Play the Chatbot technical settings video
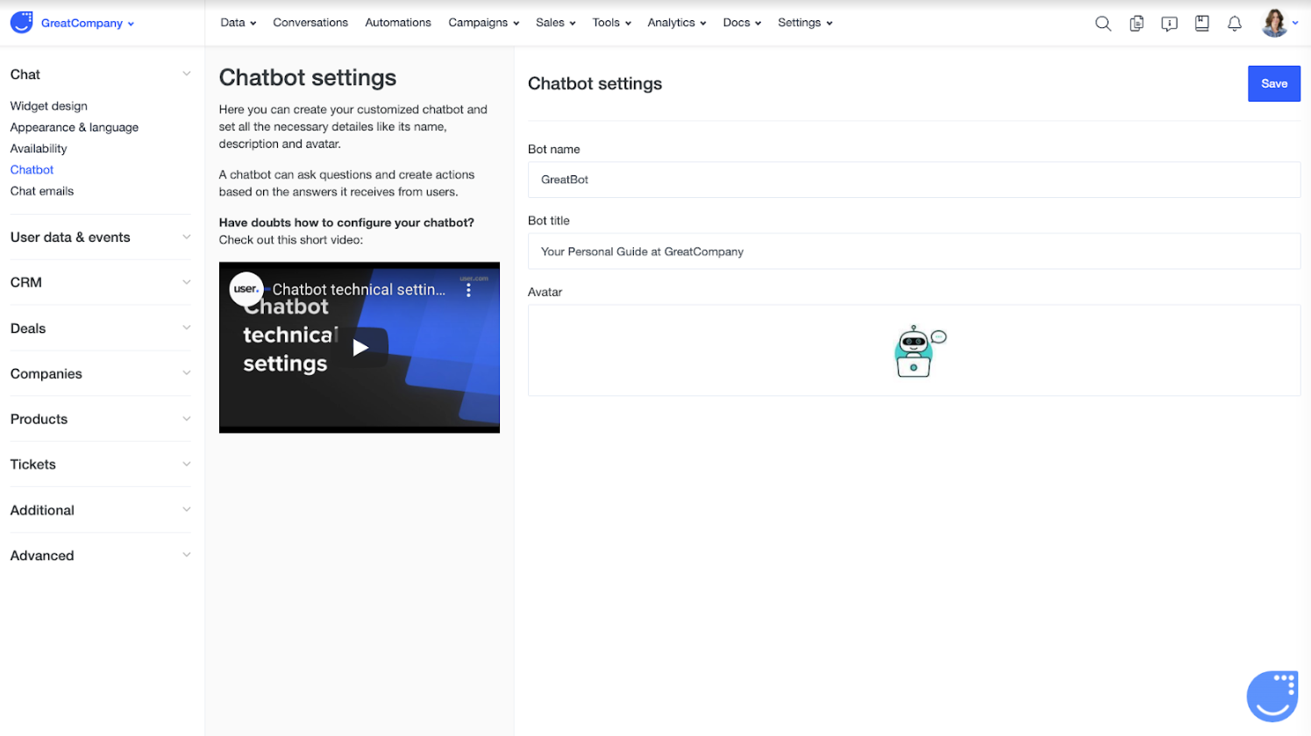Screen dimensions: 1311x736 click(360, 348)
